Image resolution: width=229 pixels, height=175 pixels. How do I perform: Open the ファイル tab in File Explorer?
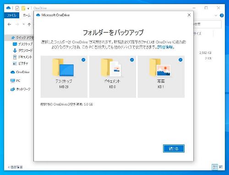[x=11, y=15]
